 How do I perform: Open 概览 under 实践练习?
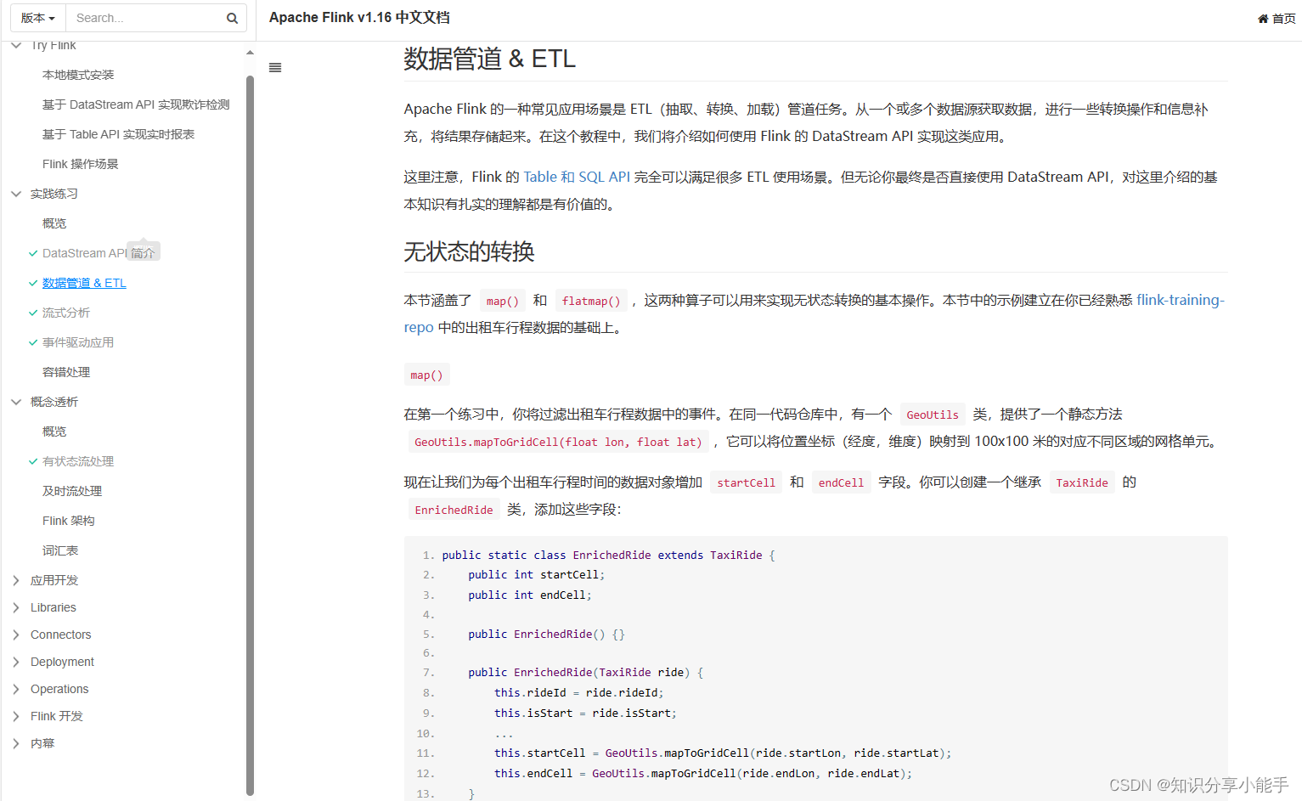pos(54,223)
